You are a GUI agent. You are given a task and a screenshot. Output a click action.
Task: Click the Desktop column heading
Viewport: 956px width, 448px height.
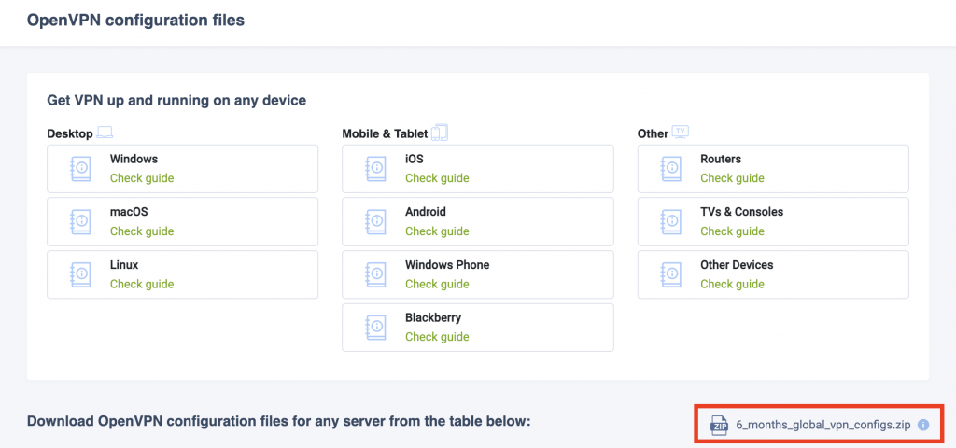pyautogui.click(x=69, y=133)
